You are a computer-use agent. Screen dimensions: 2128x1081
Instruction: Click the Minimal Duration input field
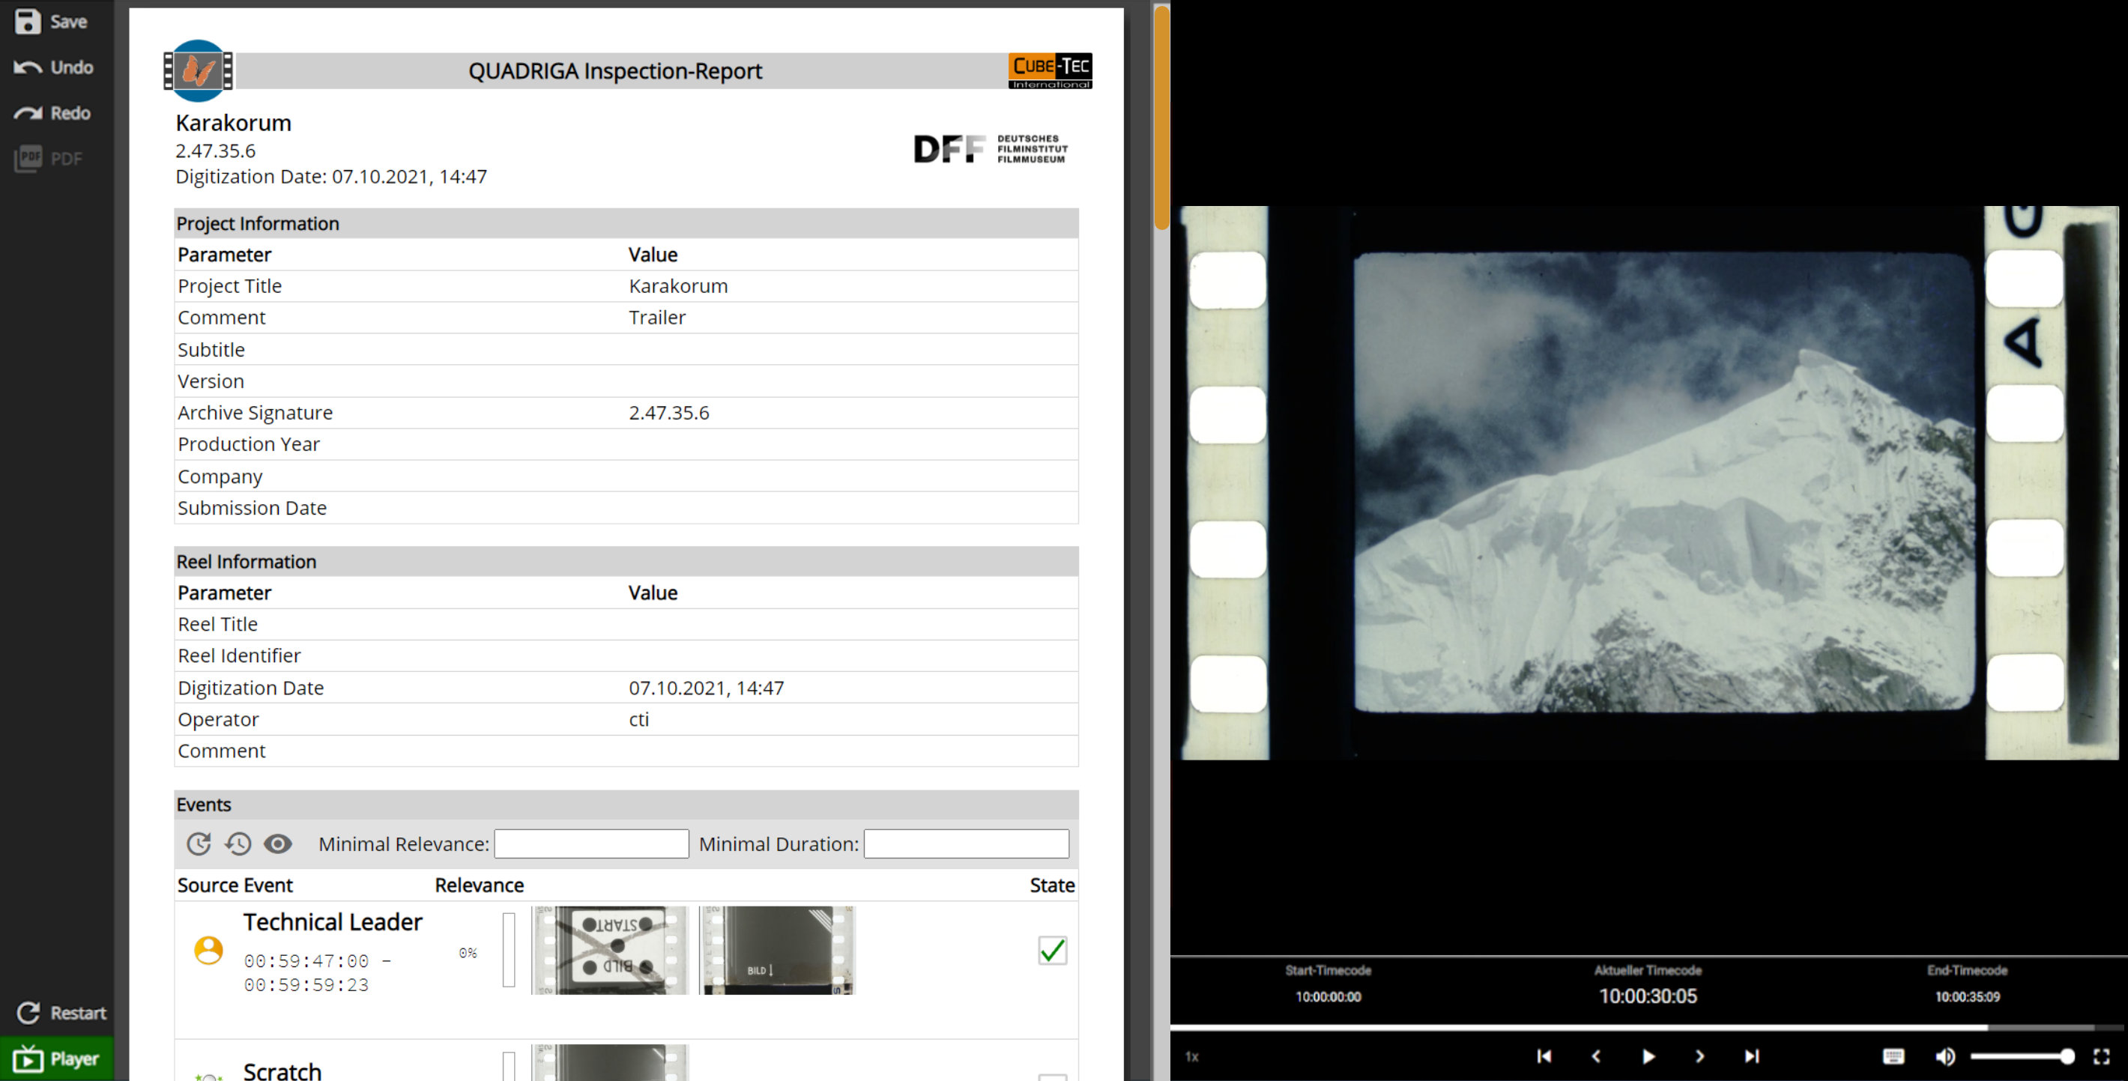tap(966, 844)
